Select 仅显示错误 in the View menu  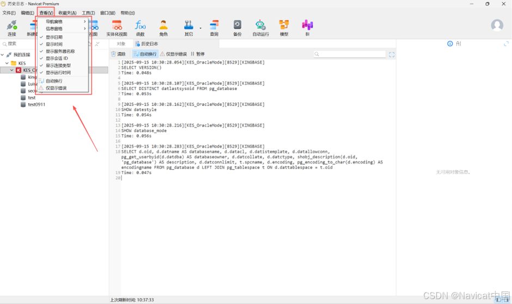pos(63,88)
